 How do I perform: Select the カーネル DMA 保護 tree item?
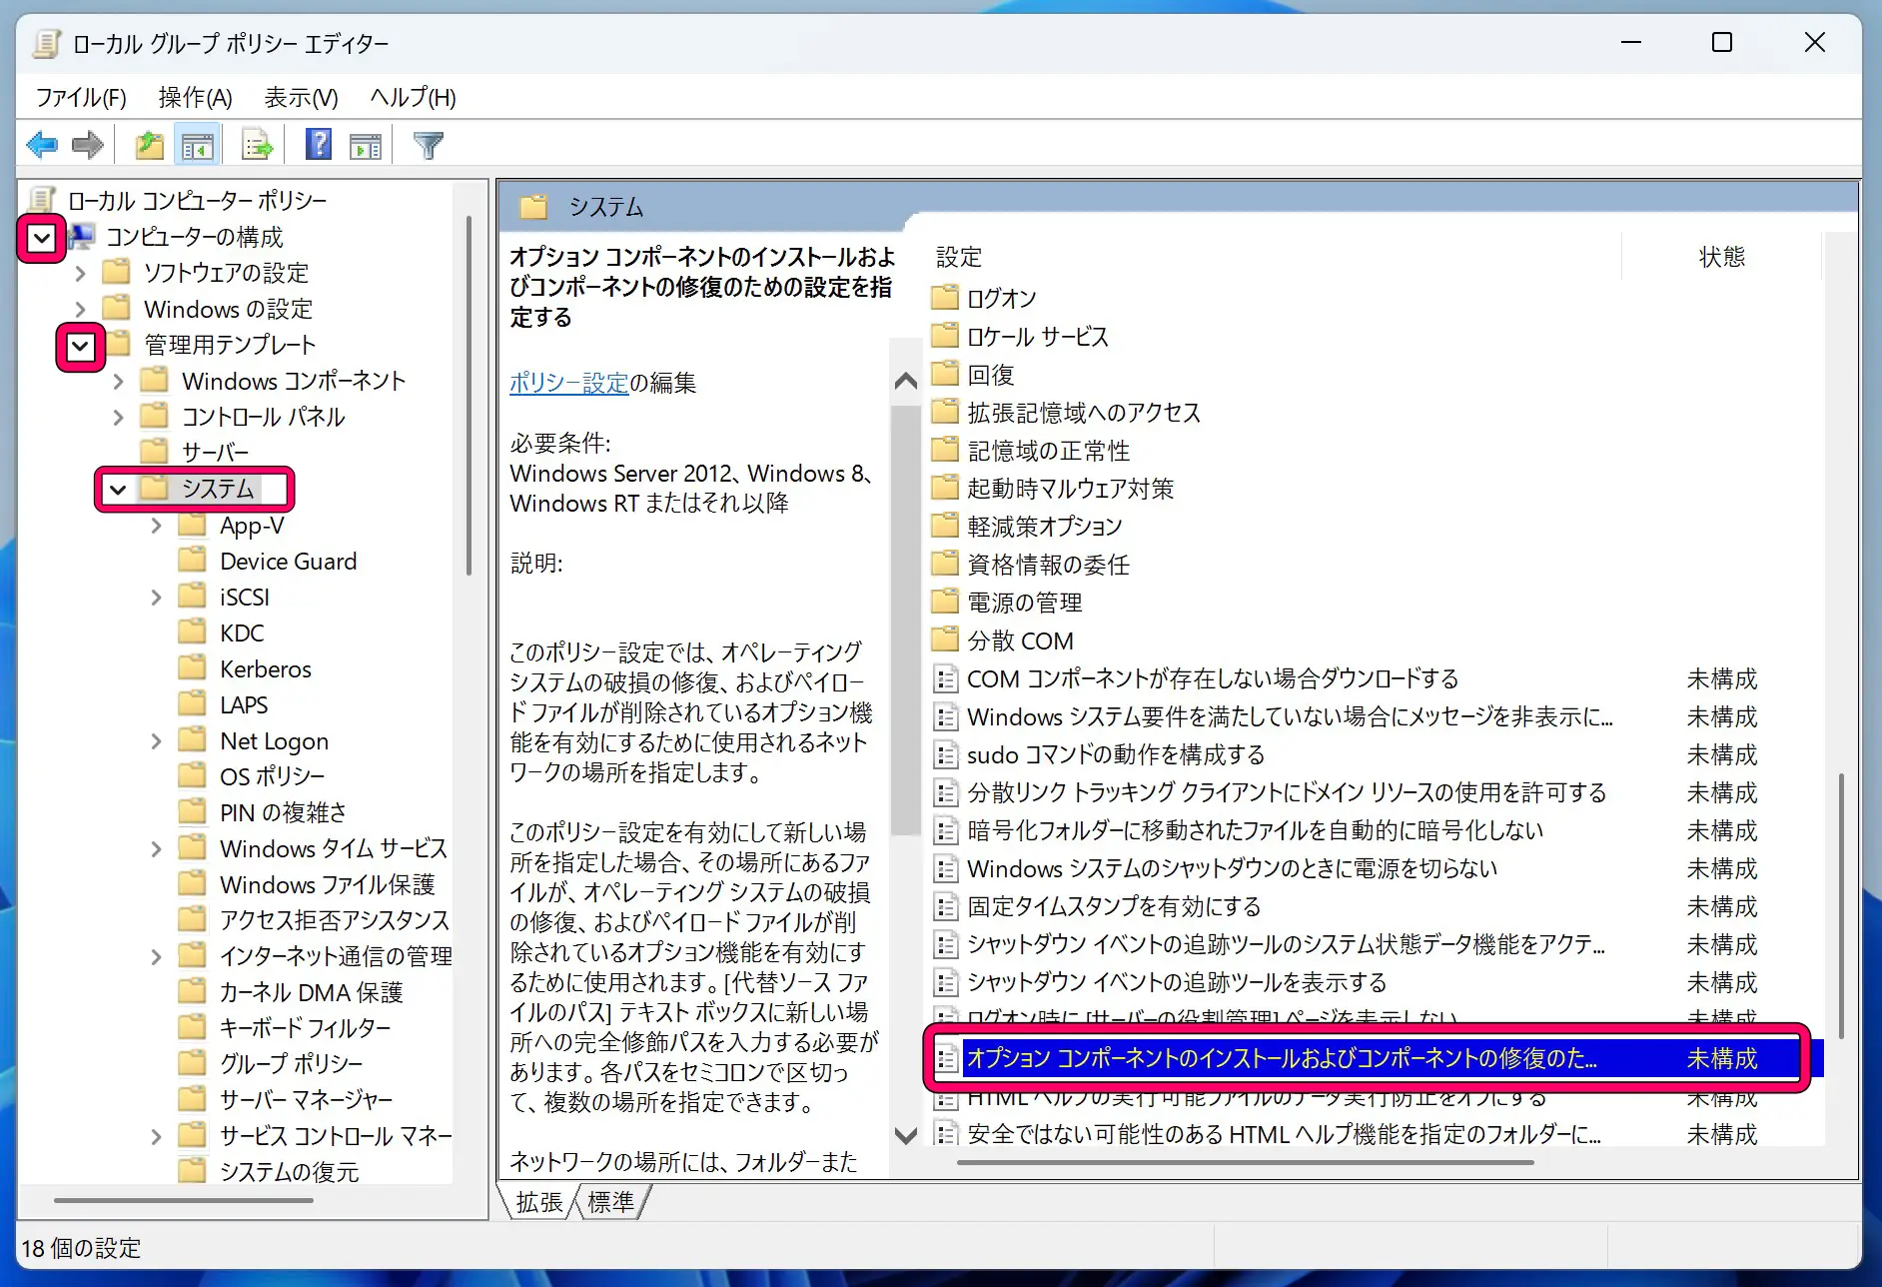tap(311, 992)
